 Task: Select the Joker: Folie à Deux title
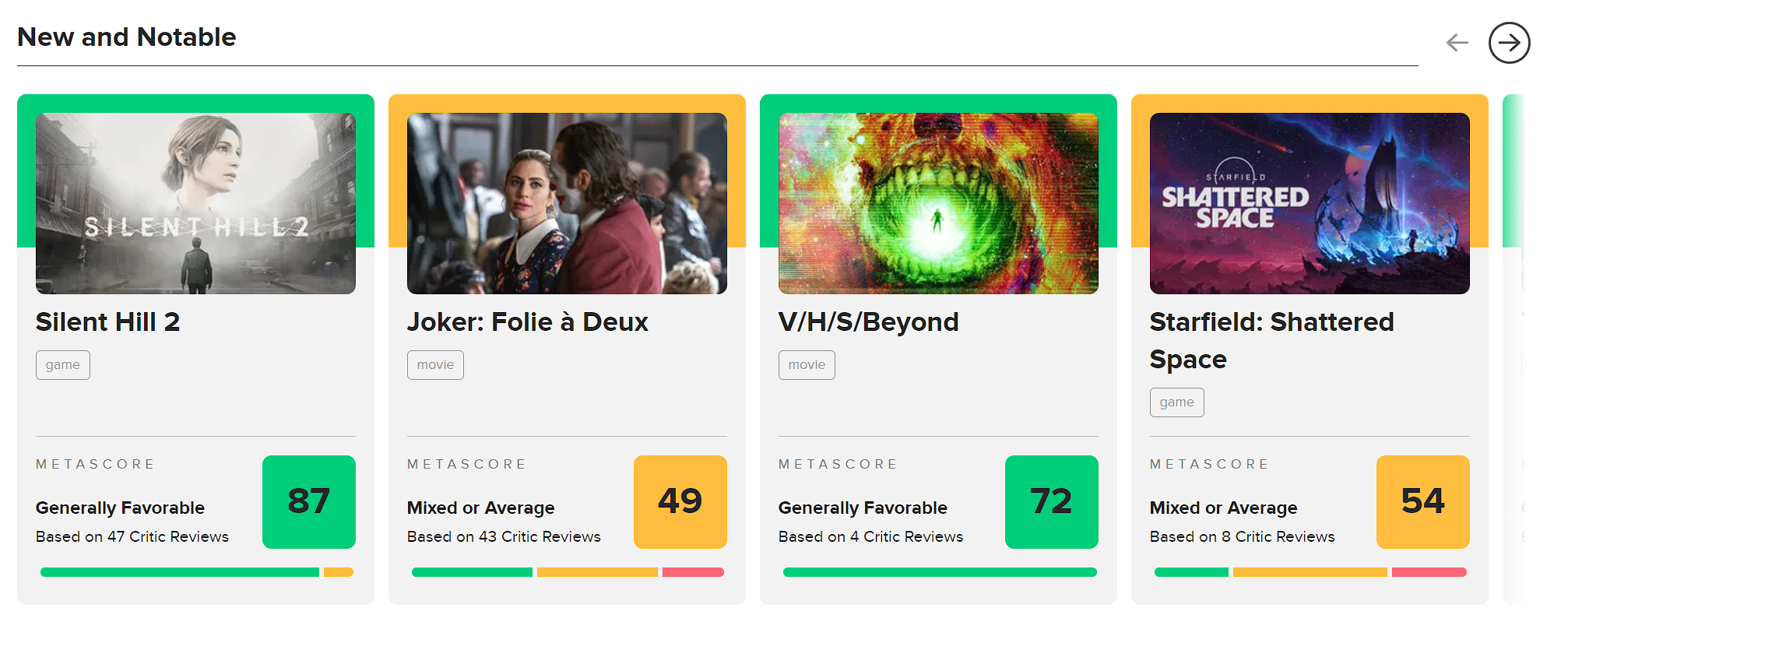[x=527, y=321]
